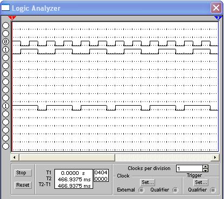Increase clocks per division with up arrow
This screenshot has width=224, height=199.
point(206,167)
